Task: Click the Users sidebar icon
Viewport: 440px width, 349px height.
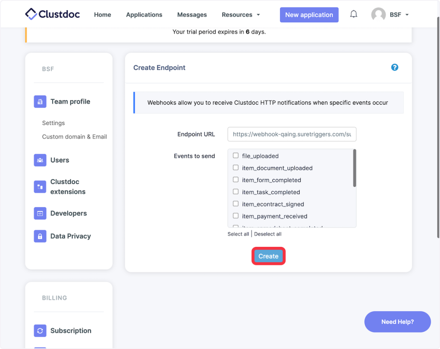Action: [x=40, y=160]
